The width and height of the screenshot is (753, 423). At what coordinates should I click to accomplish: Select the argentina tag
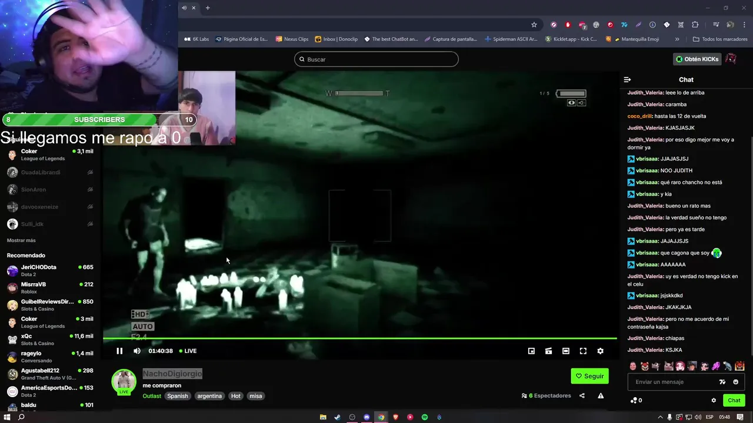[x=209, y=396]
